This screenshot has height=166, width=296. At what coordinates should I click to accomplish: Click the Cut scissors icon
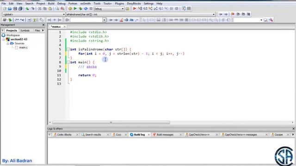coord(40,9)
